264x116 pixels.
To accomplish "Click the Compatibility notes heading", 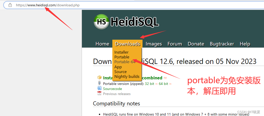I will 116,103.
